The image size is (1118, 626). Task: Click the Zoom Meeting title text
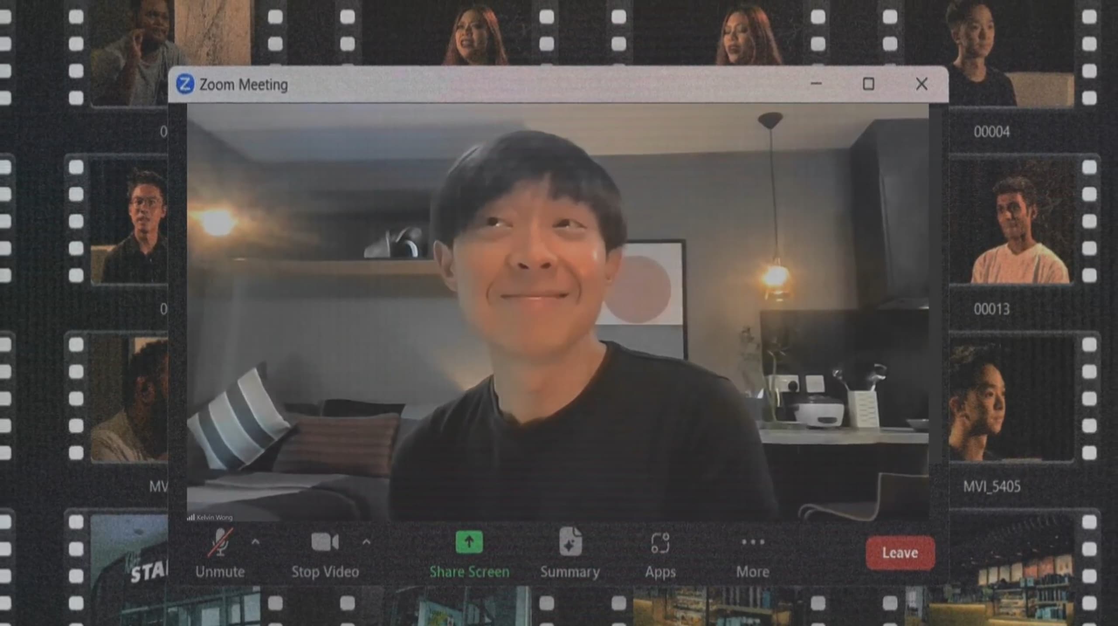point(244,85)
